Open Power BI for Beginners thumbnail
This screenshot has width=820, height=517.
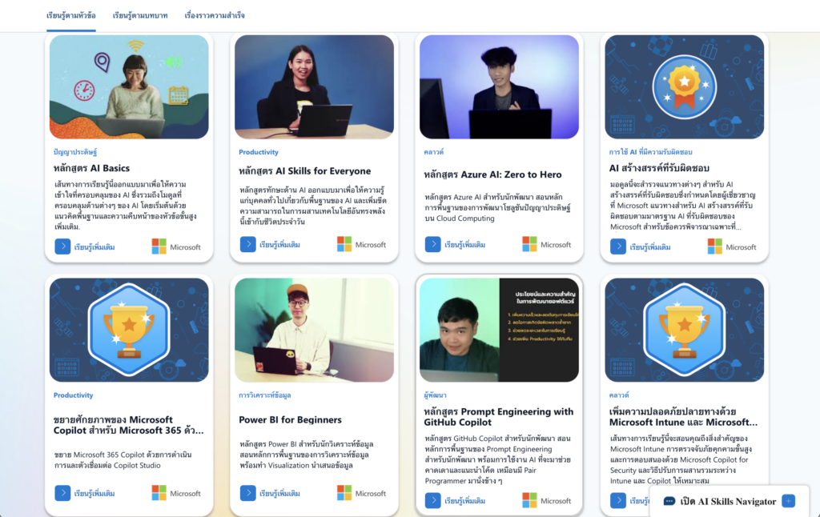tap(314, 330)
